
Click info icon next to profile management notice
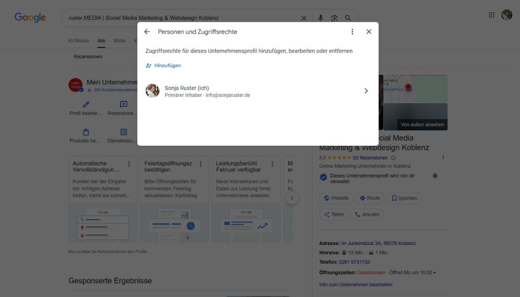(435, 176)
